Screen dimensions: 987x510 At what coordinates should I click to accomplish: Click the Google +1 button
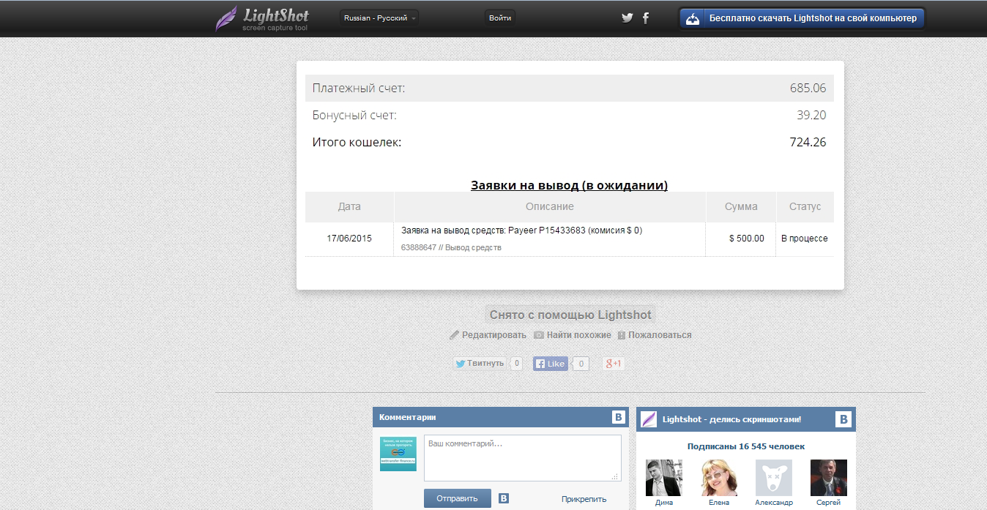click(613, 364)
